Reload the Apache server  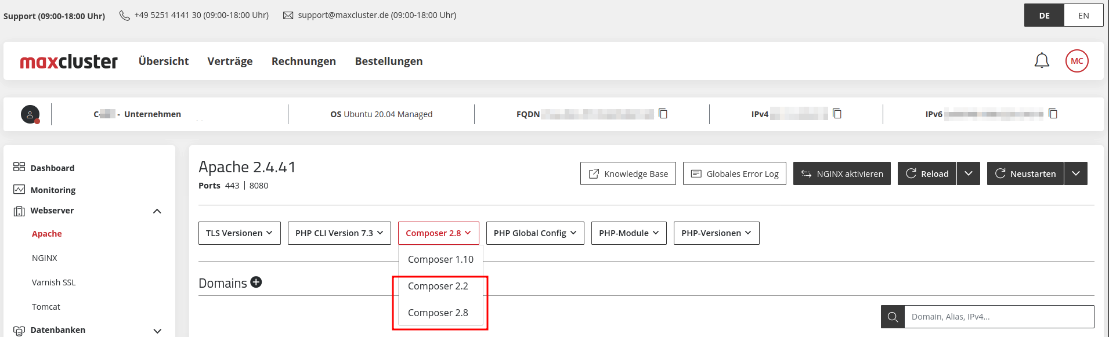[927, 173]
